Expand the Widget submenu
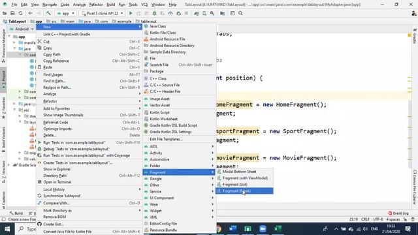The image size is (418, 235). click(x=180, y=210)
